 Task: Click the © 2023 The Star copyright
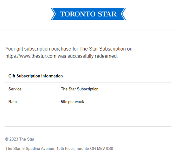pyautogui.click(x=20, y=139)
